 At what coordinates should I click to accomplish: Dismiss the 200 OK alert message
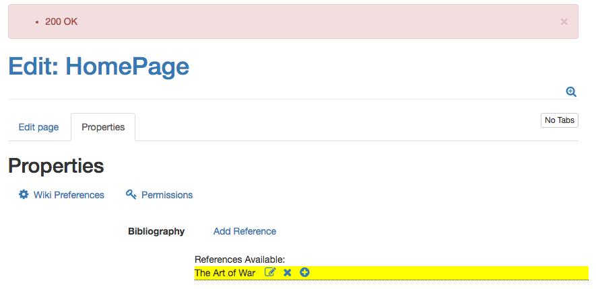point(564,22)
